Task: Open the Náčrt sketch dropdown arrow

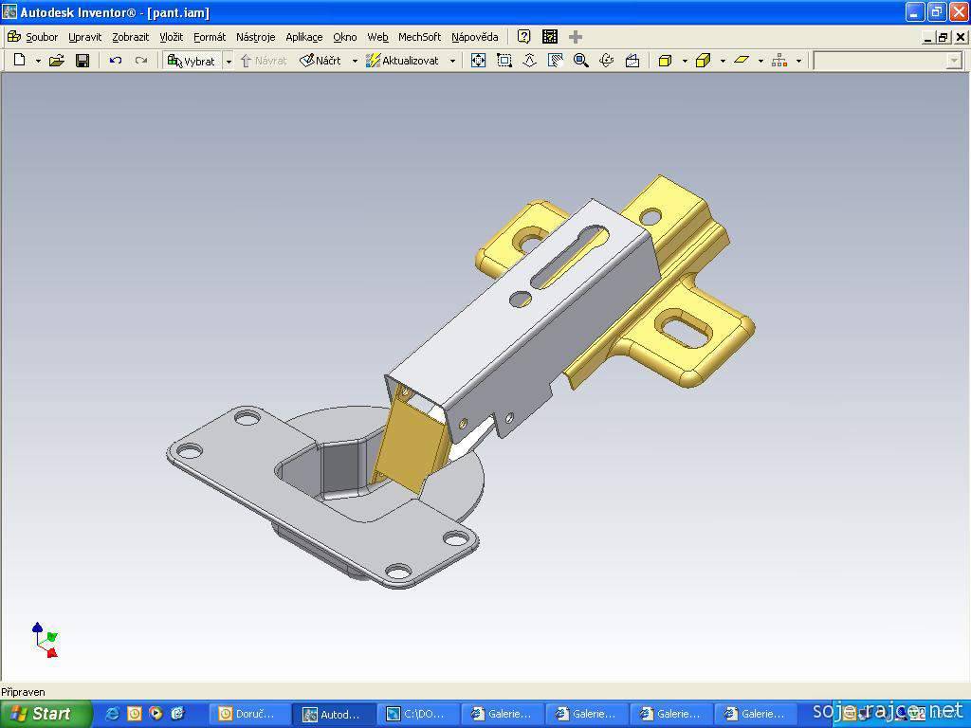Action: (355, 61)
